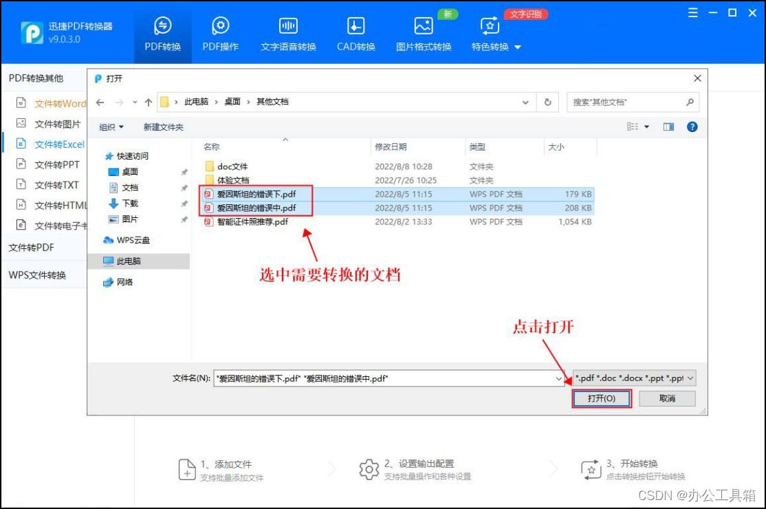Click the 添加文件 step icon

[x=187, y=469]
